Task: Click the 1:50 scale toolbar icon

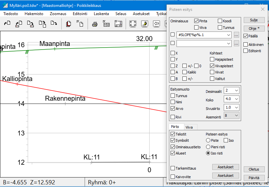Action: point(106,24)
